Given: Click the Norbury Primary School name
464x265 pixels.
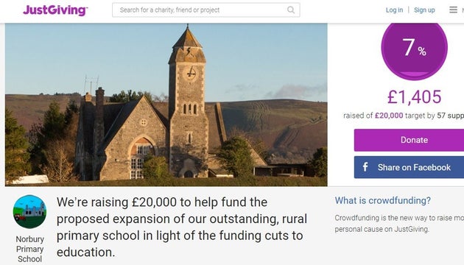Looking at the screenshot, I should click(x=29, y=249).
